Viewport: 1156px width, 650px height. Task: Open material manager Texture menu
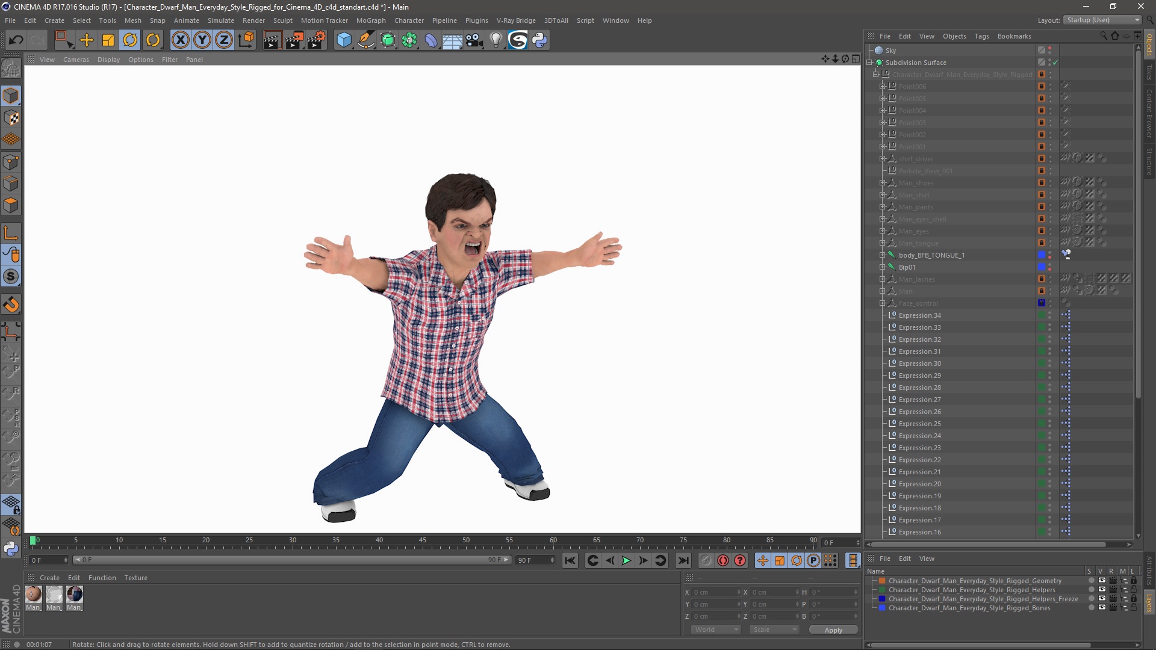(135, 578)
